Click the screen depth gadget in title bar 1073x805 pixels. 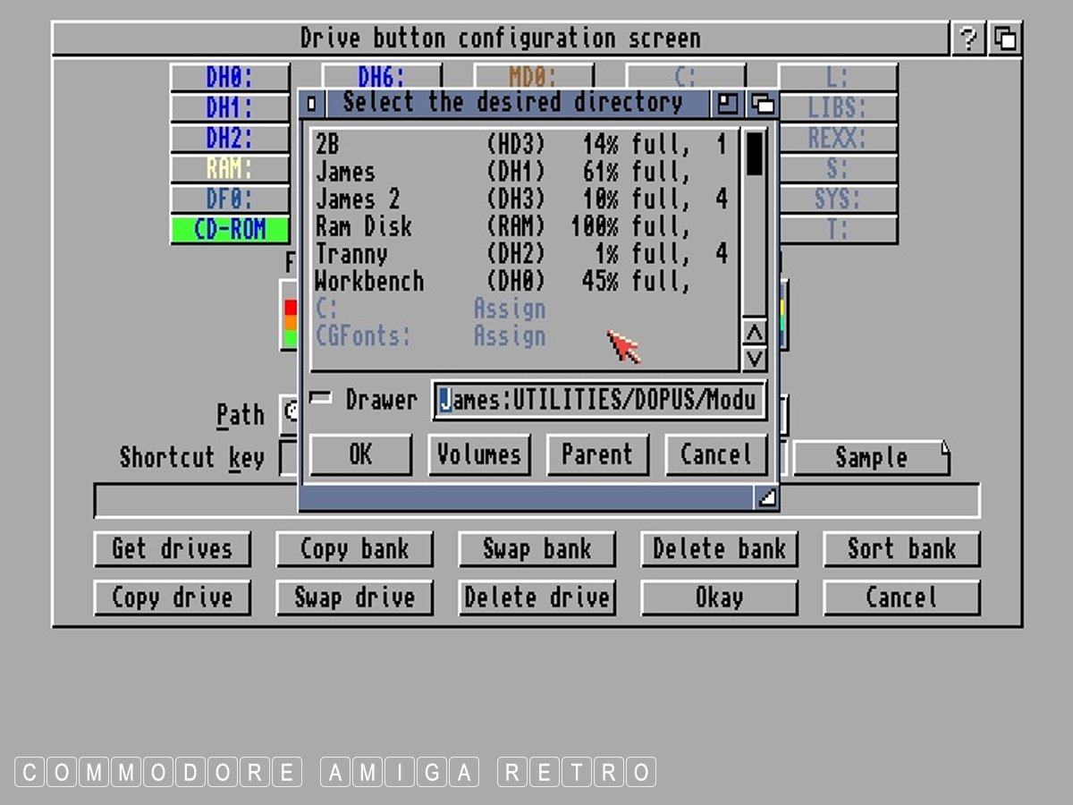coord(1006,39)
